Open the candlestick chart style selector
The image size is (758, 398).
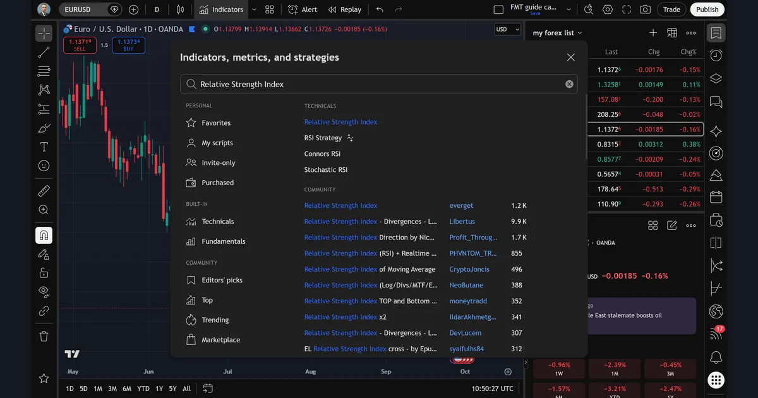pos(181,9)
